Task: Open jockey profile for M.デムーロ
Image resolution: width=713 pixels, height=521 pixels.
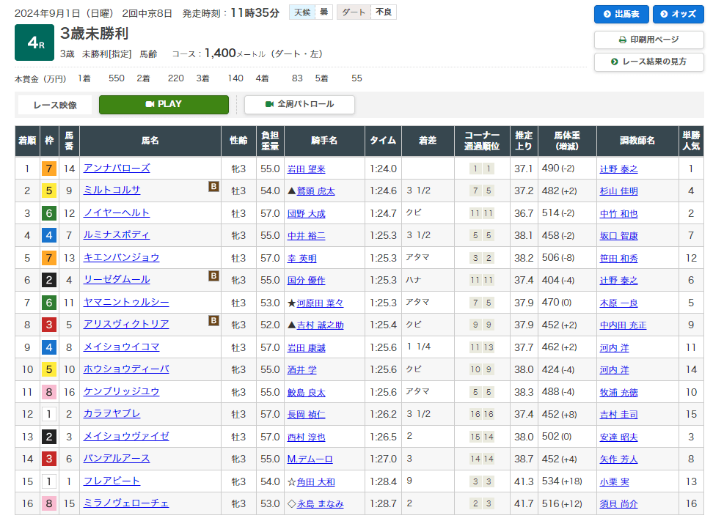Action: point(310,459)
